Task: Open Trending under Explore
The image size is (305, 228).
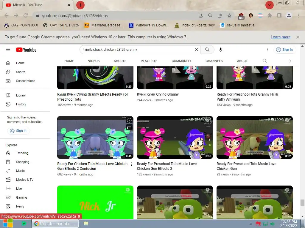Action: [22, 153]
